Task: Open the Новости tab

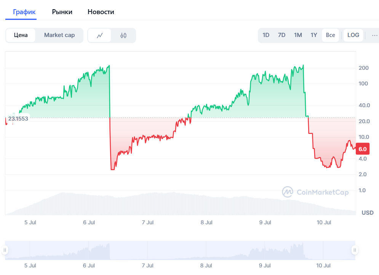Action: click(x=101, y=12)
